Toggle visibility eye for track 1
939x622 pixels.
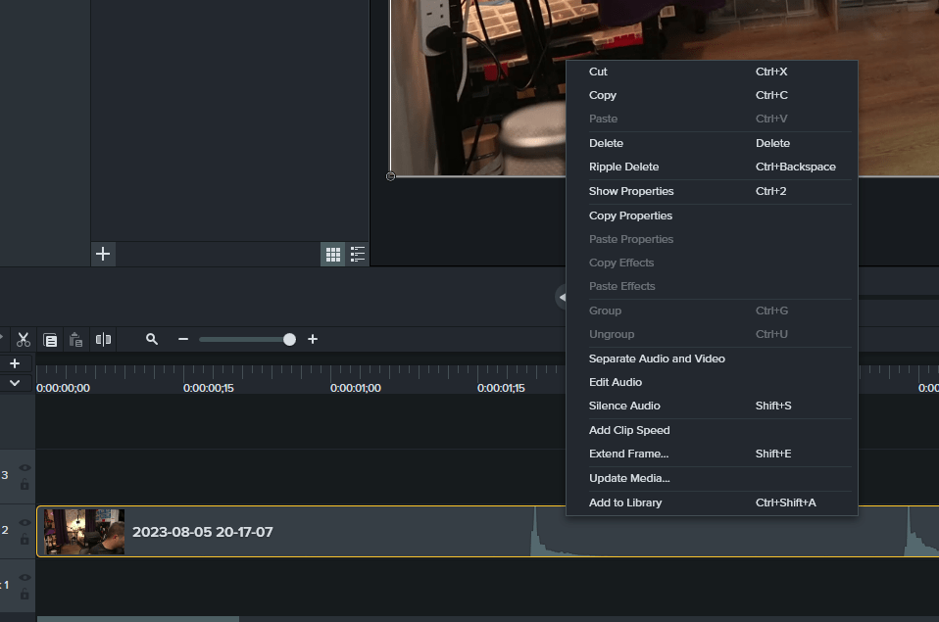point(25,577)
